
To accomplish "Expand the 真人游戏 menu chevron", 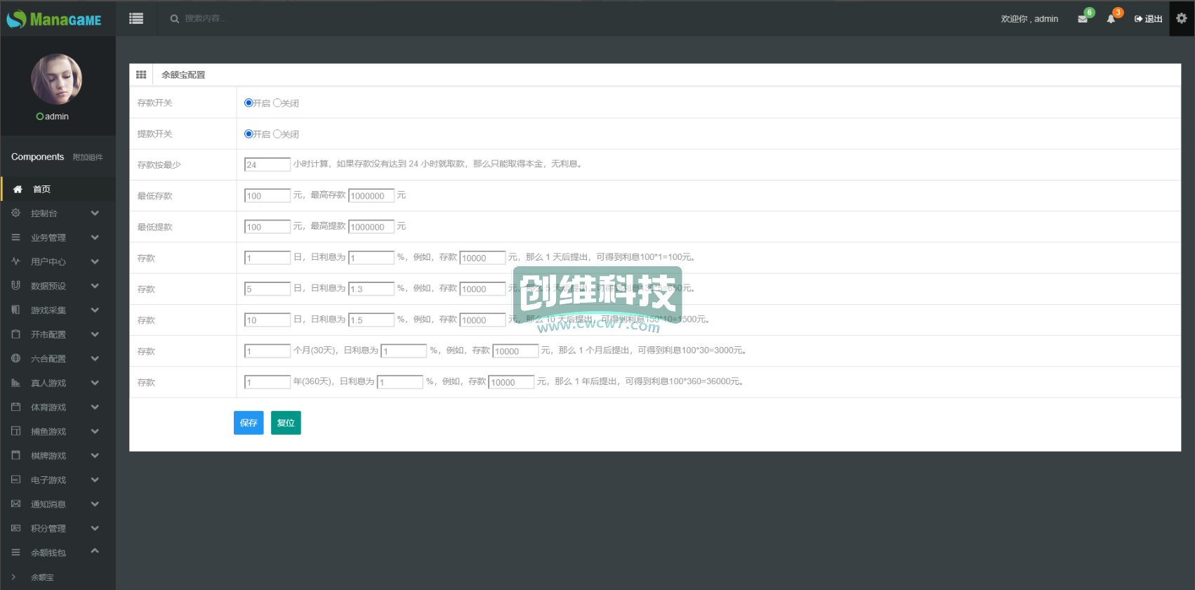I will point(95,383).
